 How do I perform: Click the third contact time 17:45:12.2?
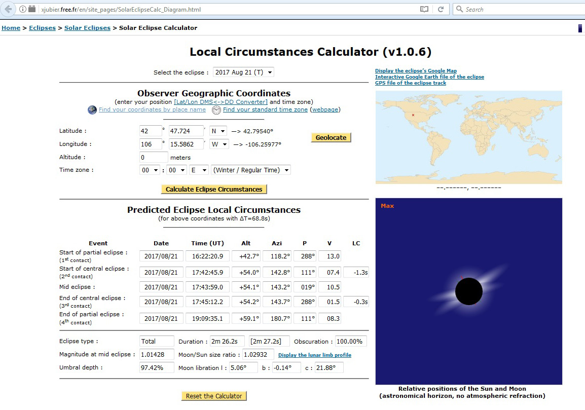207,302
